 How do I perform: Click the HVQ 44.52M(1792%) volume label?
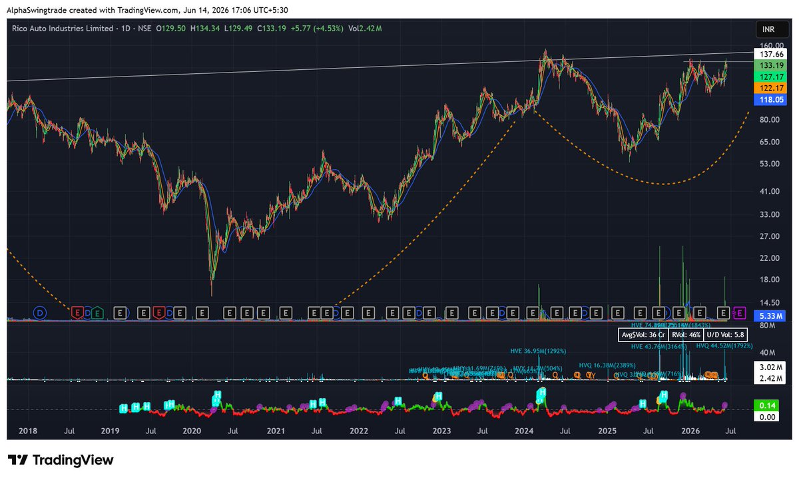724,346
